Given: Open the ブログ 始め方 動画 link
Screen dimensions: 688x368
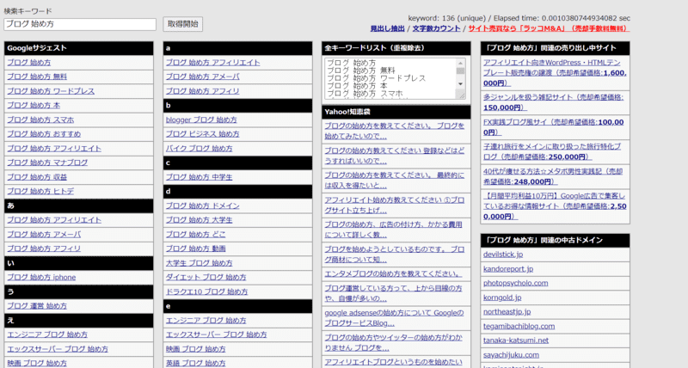Looking at the screenshot, I should point(196,248).
